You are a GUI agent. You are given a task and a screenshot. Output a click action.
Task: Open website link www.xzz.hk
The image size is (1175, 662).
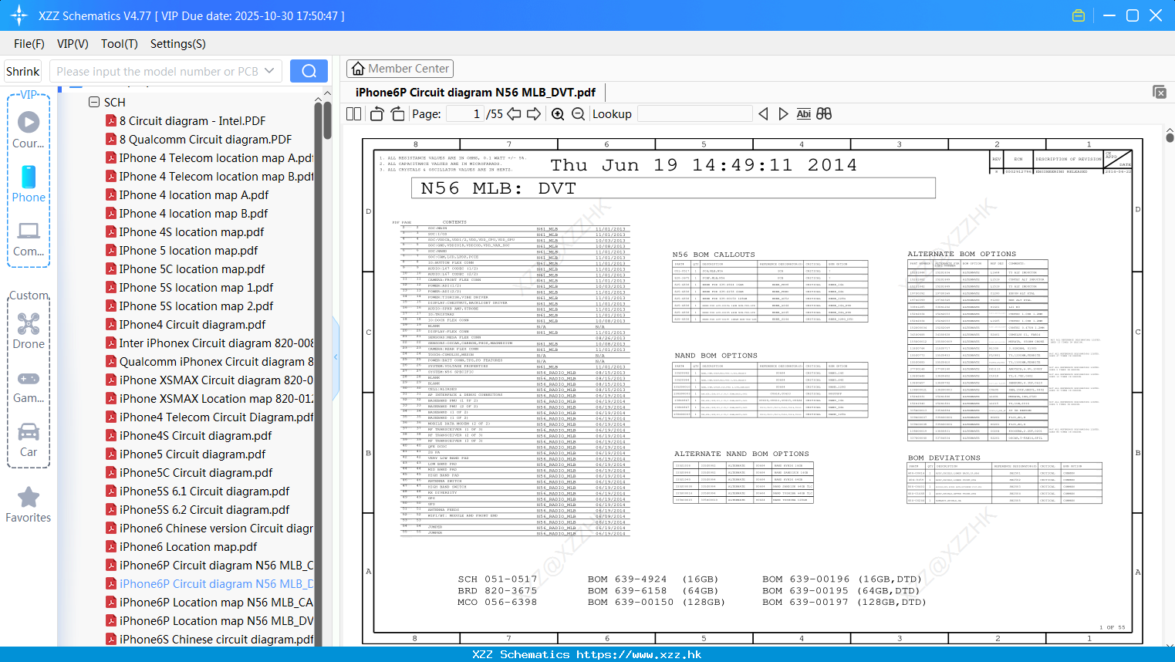click(x=639, y=654)
